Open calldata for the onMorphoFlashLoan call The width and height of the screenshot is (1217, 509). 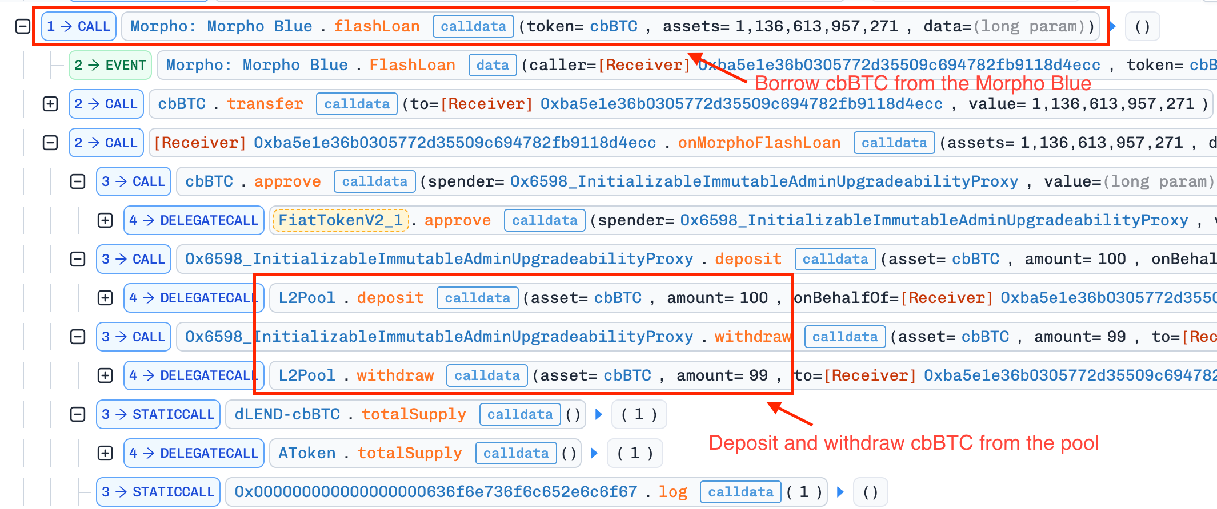point(894,143)
